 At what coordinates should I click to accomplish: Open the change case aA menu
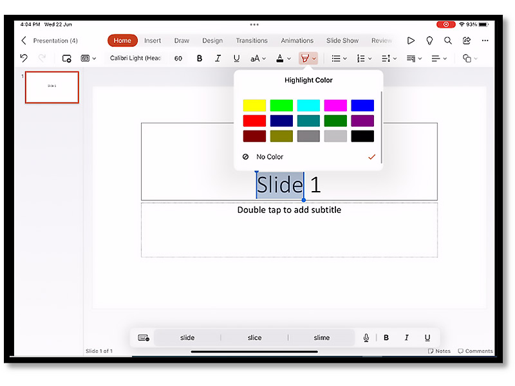(258, 59)
